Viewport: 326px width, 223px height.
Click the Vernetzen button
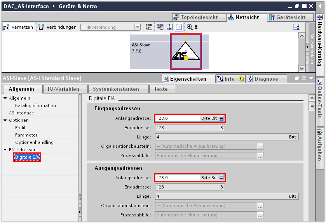point(18,27)
